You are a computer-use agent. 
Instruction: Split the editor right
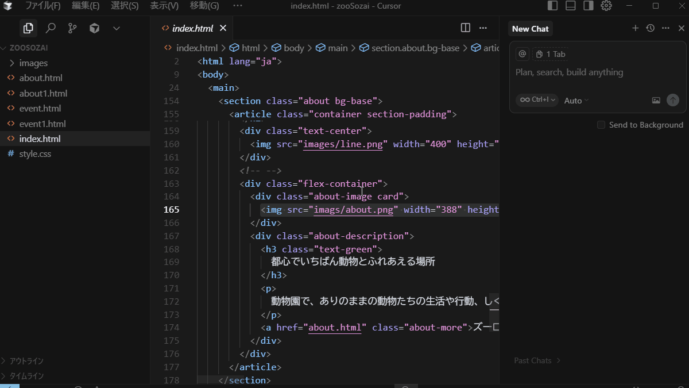click(x=466, y=28)
